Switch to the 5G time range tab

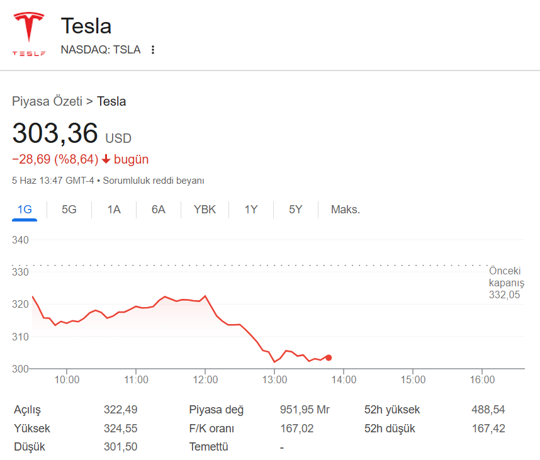(x=69, y=210)
